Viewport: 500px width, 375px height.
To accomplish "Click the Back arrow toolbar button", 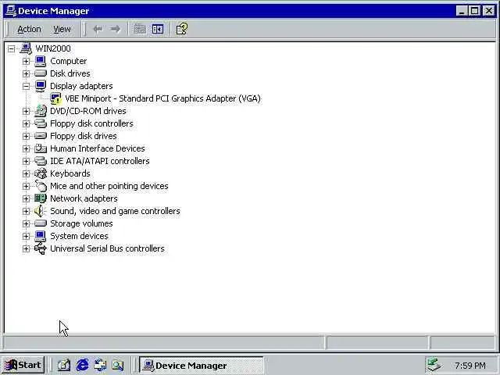I will click(98, 30).
